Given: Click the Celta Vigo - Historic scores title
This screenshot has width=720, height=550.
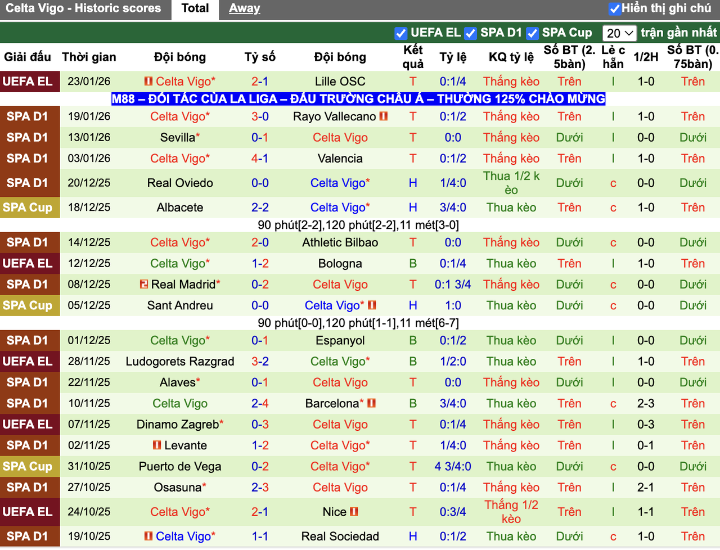Looking at the screenshot, I should click(83, 8).
